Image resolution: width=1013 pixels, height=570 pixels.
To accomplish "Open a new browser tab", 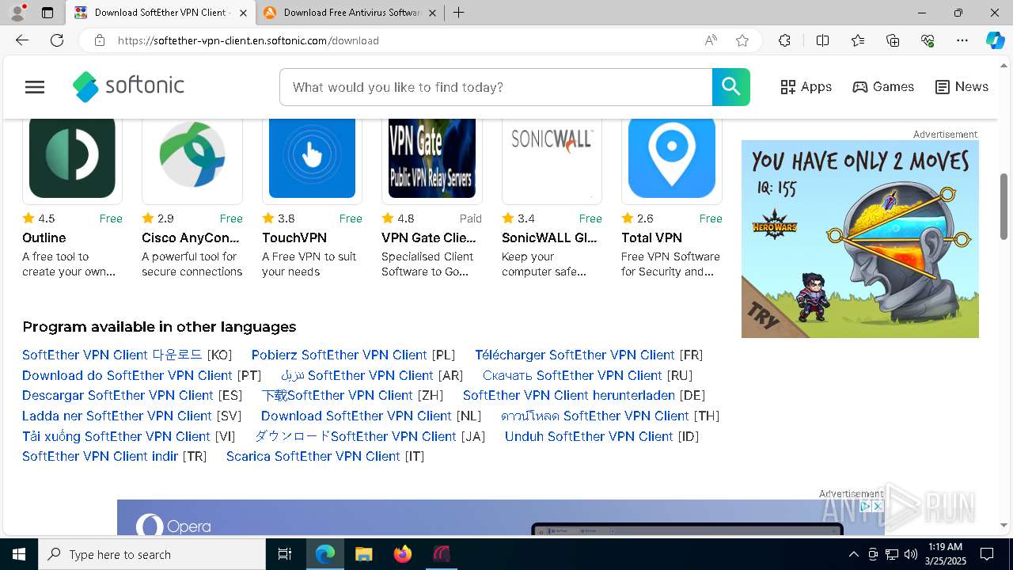I will click(459, 13).
